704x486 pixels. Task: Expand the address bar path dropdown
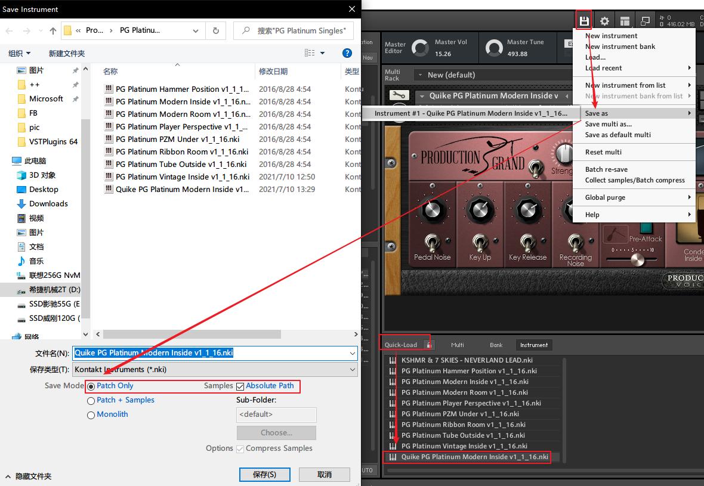(x=196, y=30)
